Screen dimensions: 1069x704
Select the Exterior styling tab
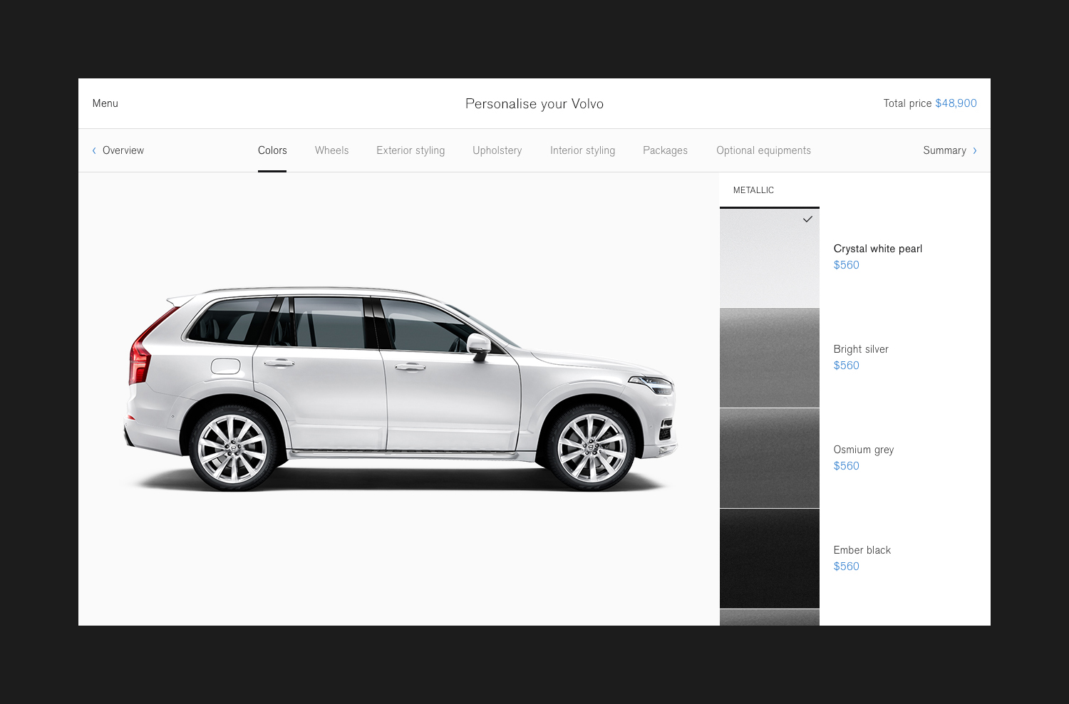(x=410, y=150)
